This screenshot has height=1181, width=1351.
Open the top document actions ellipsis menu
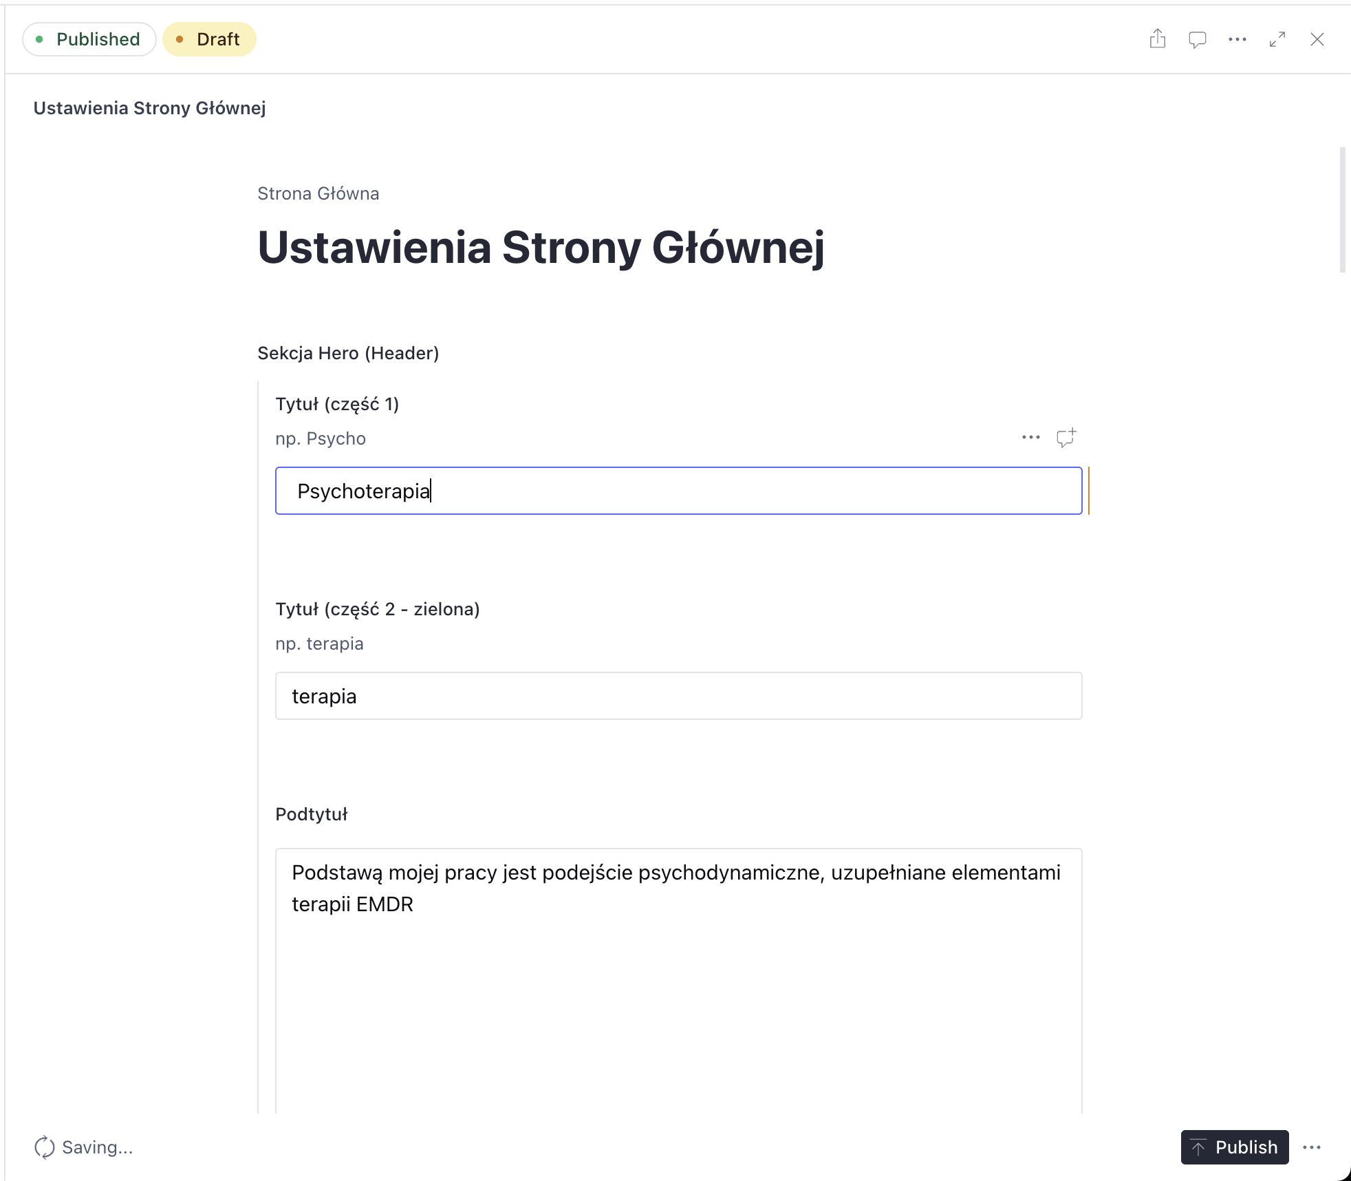click(x=1237, y=39)
